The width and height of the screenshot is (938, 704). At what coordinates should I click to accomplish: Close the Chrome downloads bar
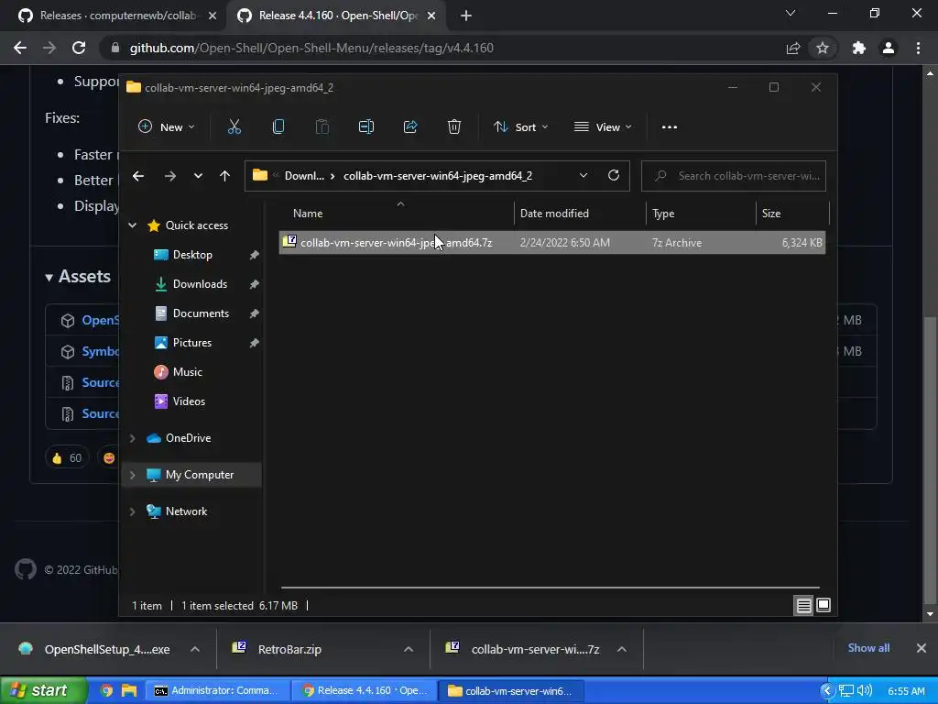[922, 648]
